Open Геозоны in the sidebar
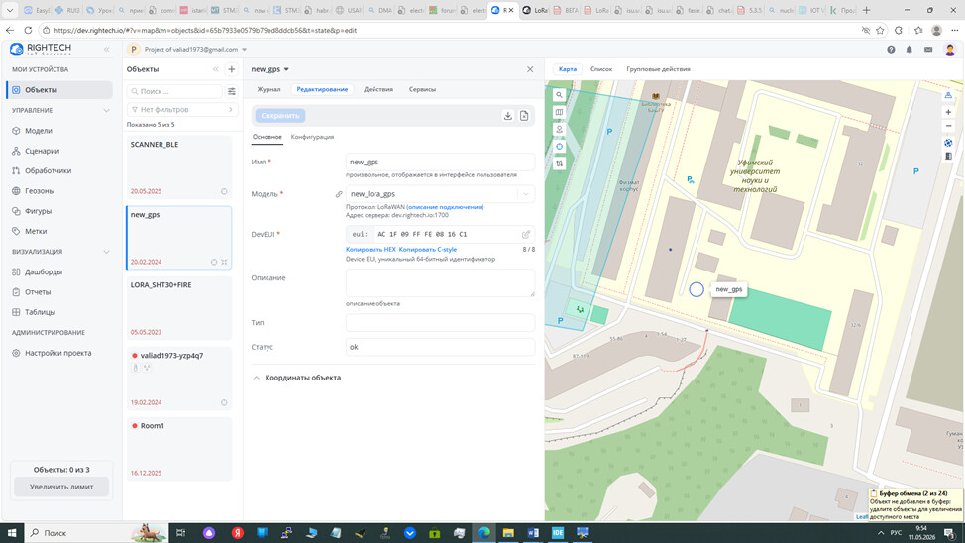 click(40, 191)
